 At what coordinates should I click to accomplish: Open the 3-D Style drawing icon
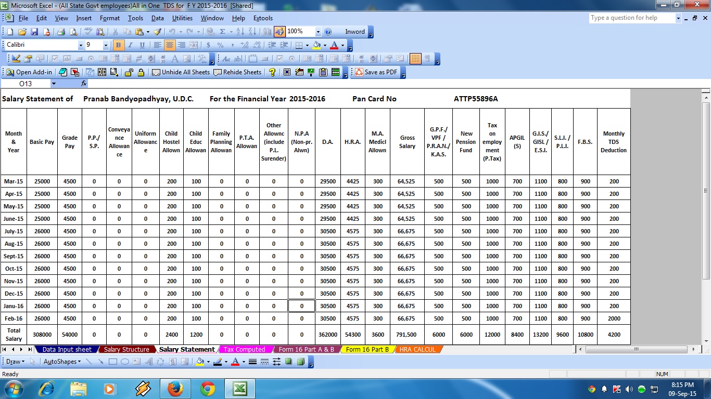[x=301, y=362]
